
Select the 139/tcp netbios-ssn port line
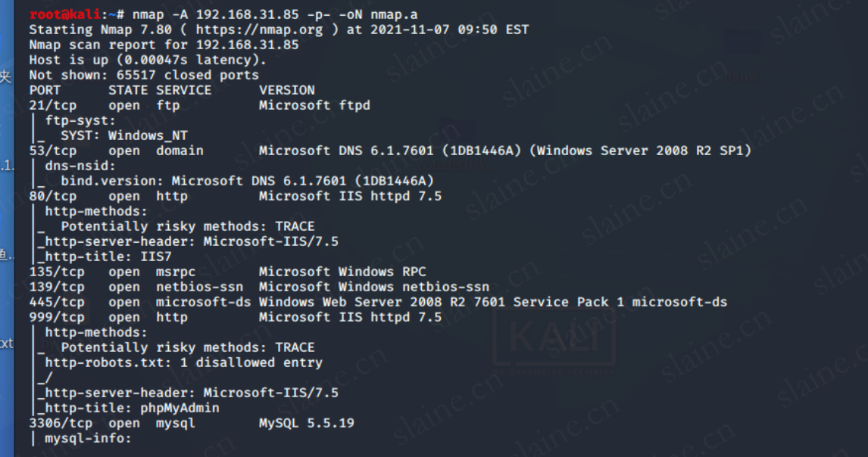[259, 287]
